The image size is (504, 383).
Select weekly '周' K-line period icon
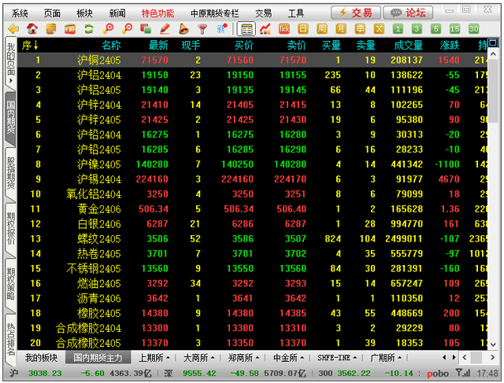tap(322, 29)
